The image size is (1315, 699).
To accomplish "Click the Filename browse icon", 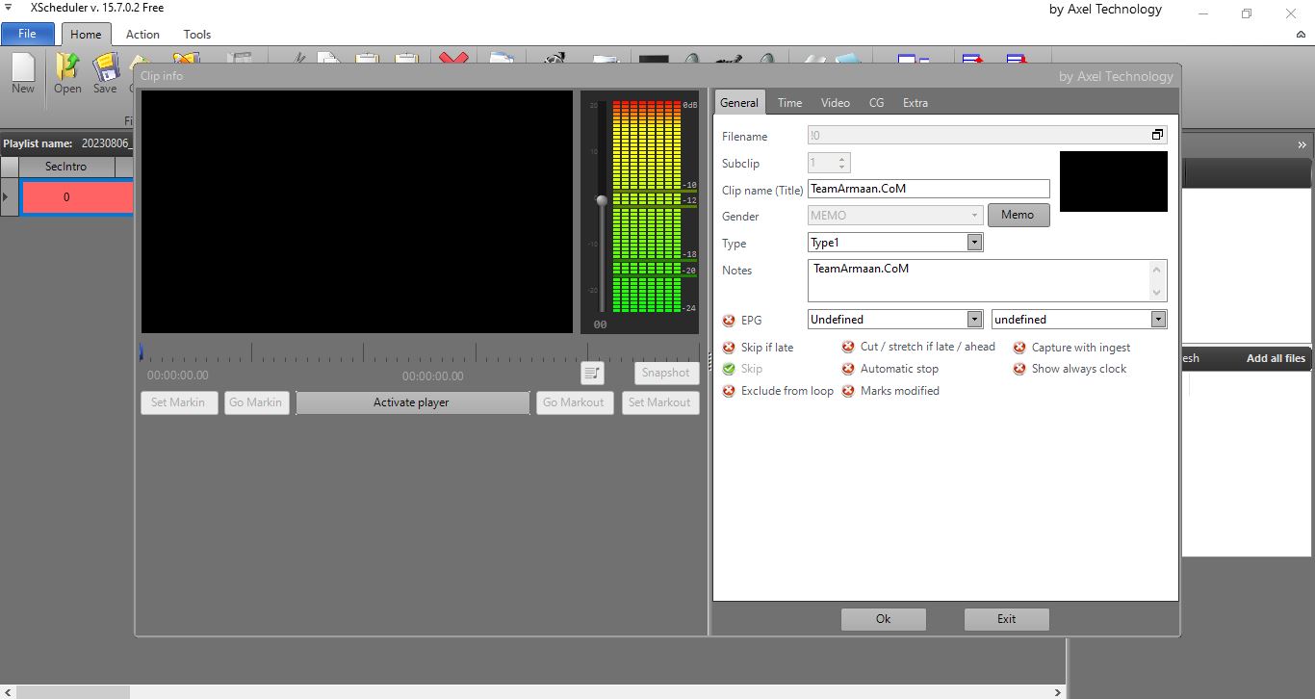I will pyautogui.click(x=1157, y=136).
